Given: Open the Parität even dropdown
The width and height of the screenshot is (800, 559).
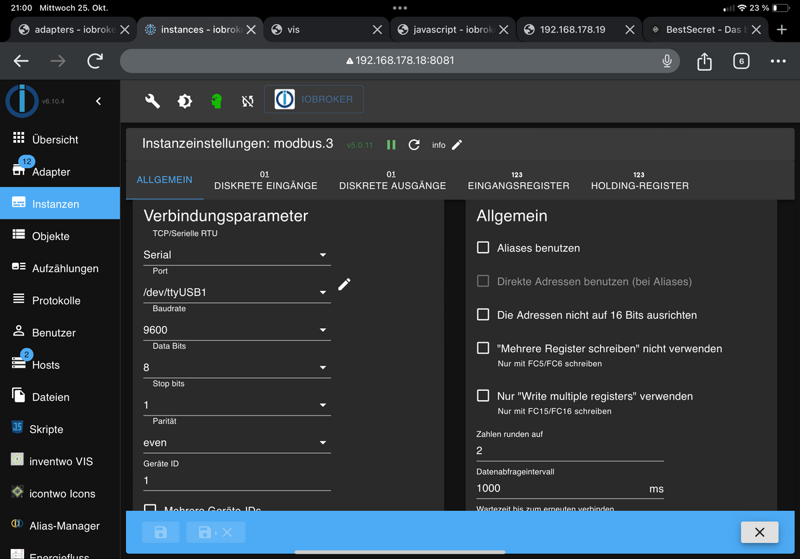Looking at the screenshot, I should (237, 442).
